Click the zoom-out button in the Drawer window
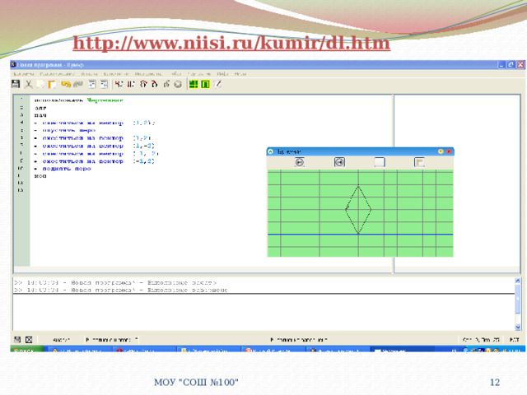This screenshot has width=527, height=395. pyautogui.click(x=339, y=162)
